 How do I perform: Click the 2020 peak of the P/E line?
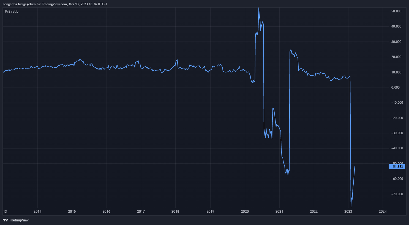(x=259, y=8)
